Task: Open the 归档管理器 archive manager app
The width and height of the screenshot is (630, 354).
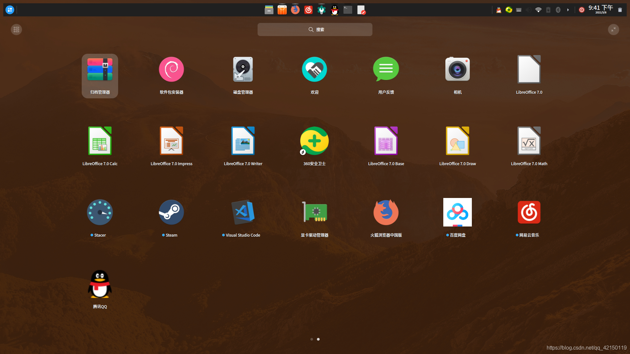Action: (100, 76)
